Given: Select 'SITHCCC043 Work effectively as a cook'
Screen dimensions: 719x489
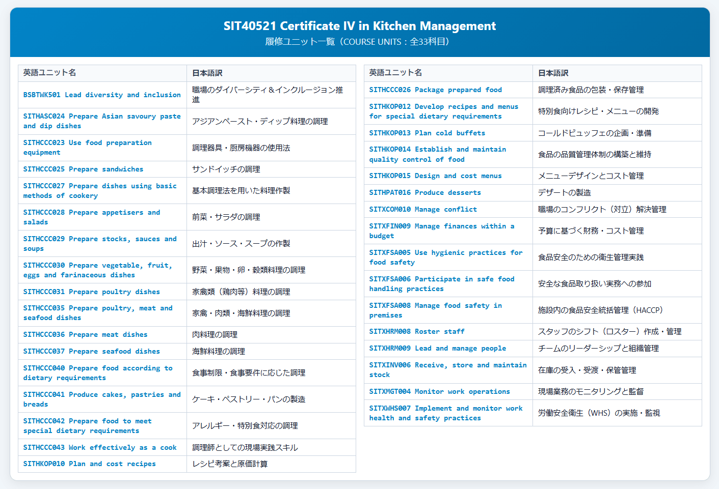Looking at the screenshot, I should coord(100,447).
